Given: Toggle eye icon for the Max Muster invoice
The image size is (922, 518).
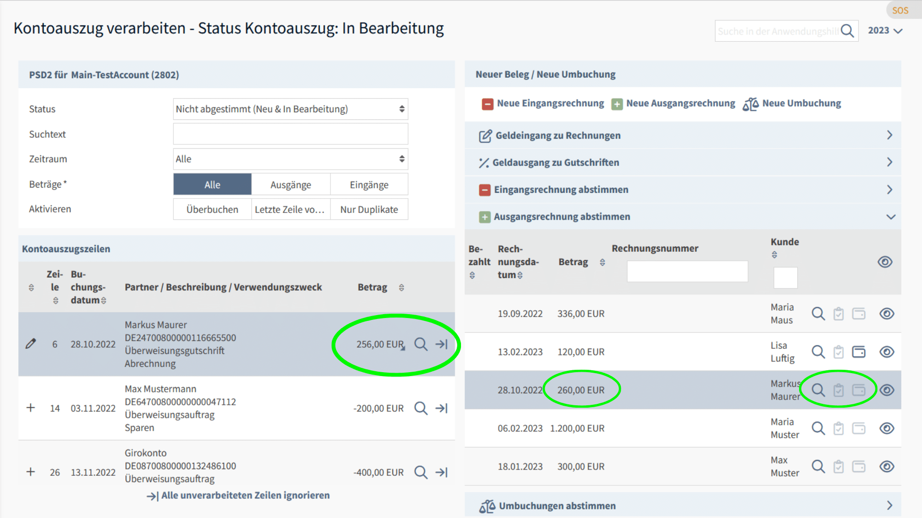Looking at the screenshot, I should (886, 467).
